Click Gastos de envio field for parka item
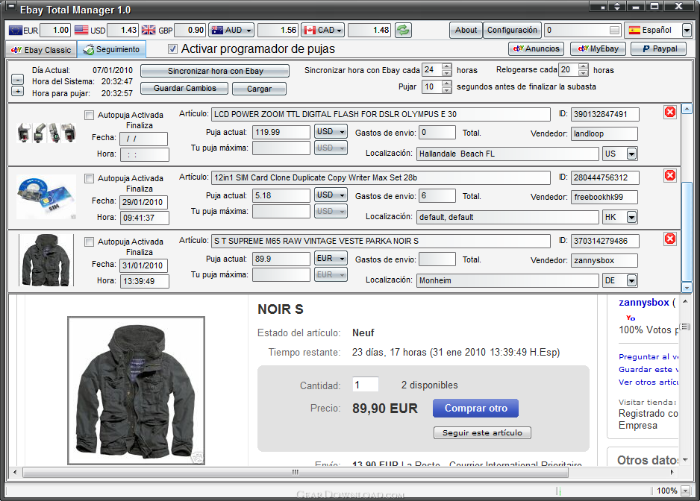 coord(437,259)
